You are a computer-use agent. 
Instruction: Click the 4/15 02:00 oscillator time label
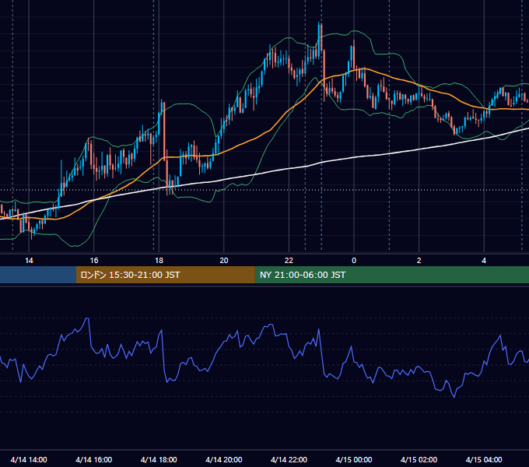pos(419,459)
